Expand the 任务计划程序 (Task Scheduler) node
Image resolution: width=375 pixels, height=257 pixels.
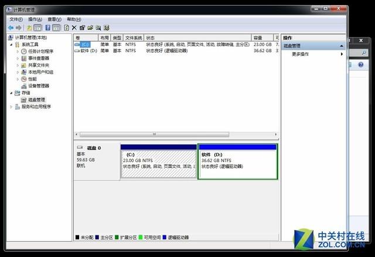(x=18, y=52)
